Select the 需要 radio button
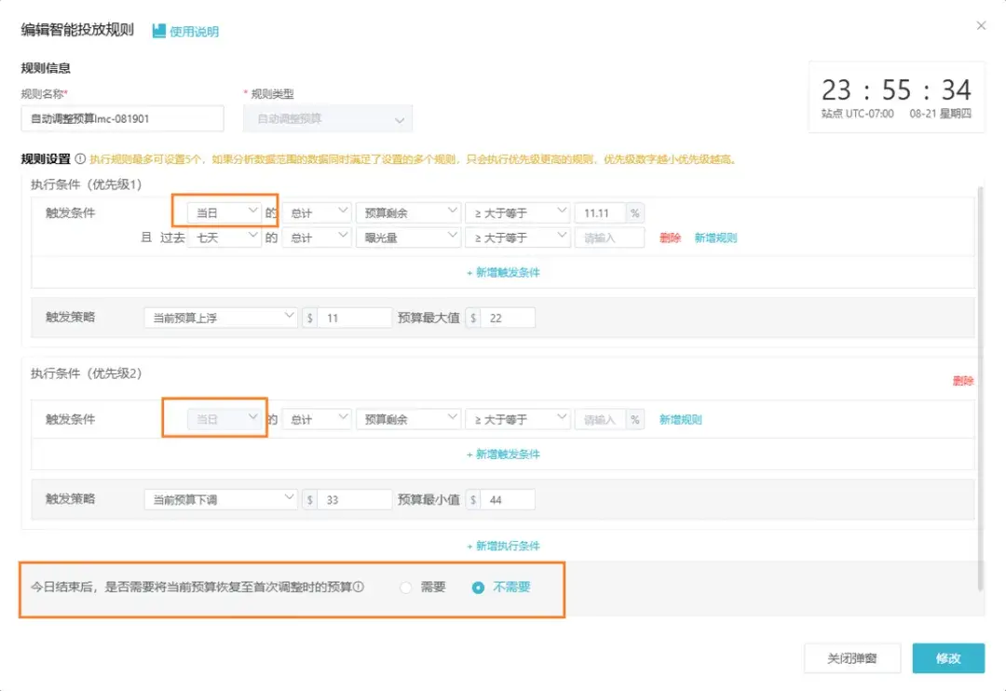 [406, 588]
